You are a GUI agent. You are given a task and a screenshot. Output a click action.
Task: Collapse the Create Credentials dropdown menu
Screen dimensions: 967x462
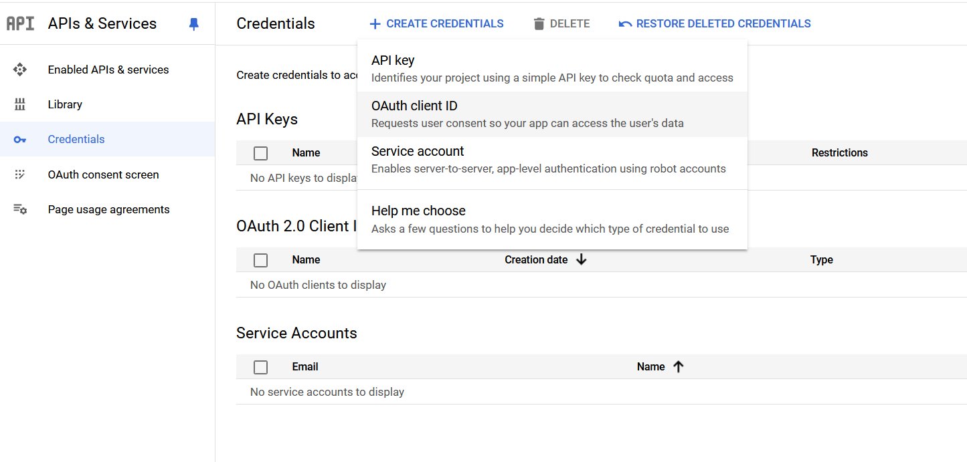click(436, 24)
